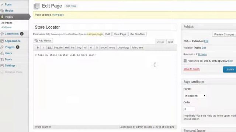Click the more quicktag button
Image resolution: width=236 pixels, height=132 pixels.
coord(112,48)
